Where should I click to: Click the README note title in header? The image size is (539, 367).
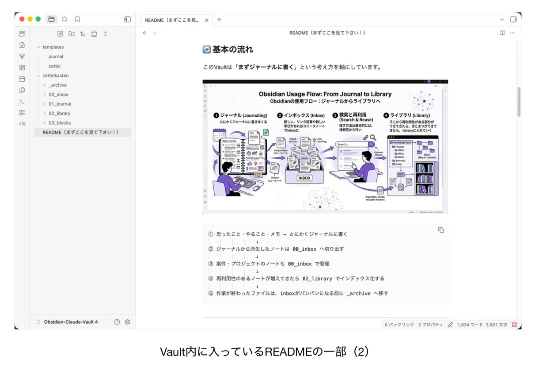click(x=327, y=33)
